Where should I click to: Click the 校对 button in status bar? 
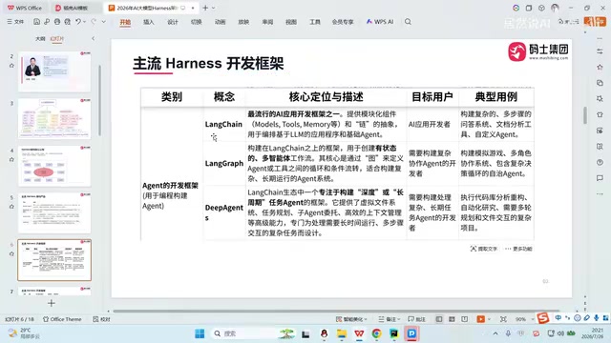pyautogui.click(x=102, y=319)
